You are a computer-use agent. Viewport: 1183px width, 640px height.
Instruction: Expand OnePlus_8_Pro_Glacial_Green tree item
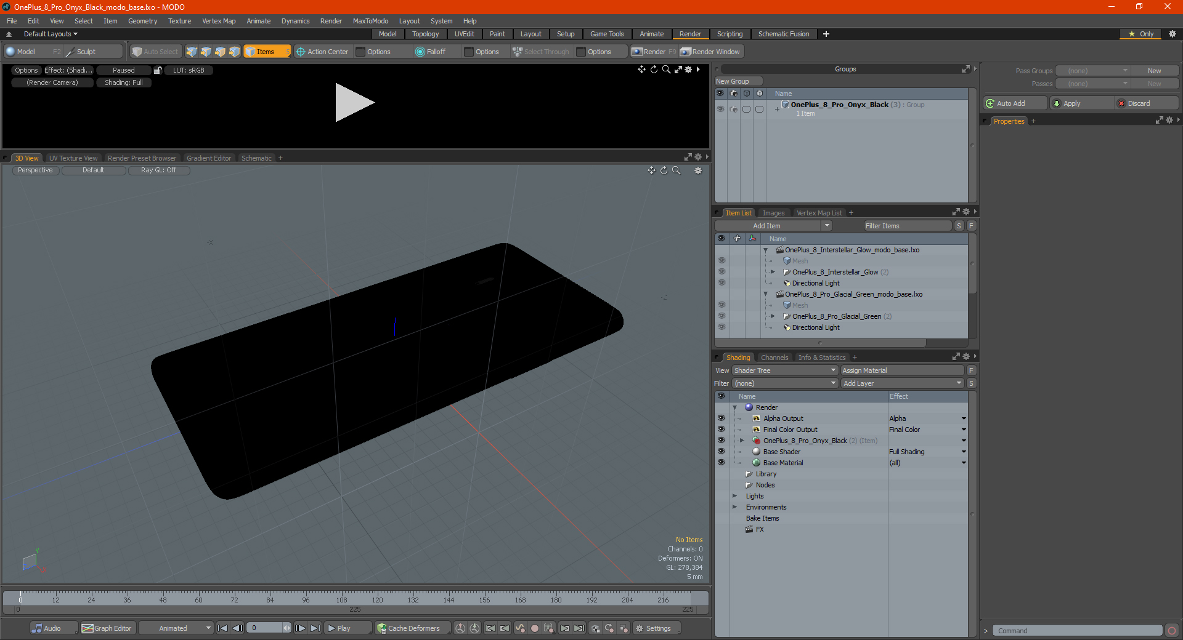click(773, 316)
